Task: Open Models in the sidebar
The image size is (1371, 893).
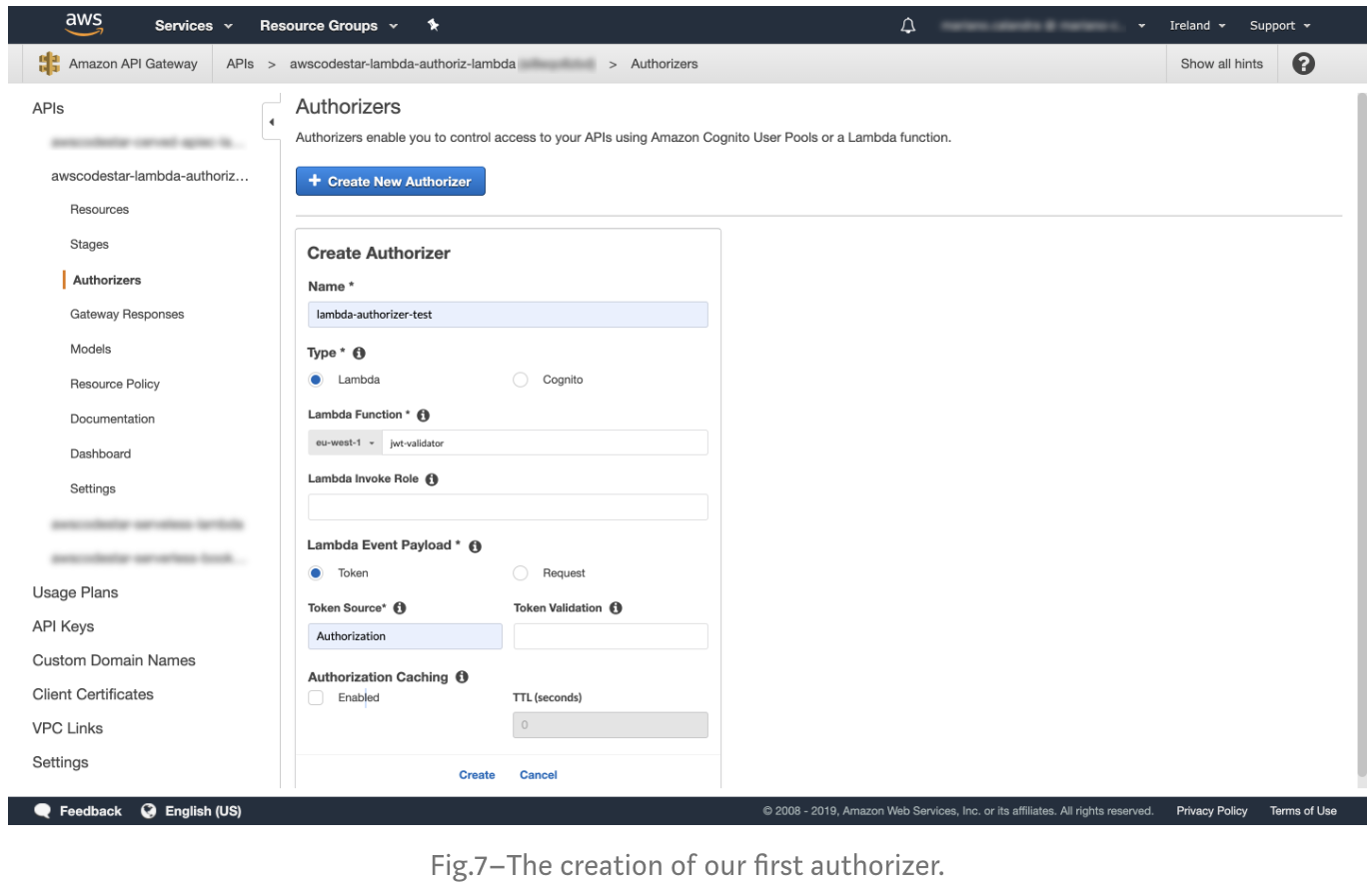Action: [90, 350]
